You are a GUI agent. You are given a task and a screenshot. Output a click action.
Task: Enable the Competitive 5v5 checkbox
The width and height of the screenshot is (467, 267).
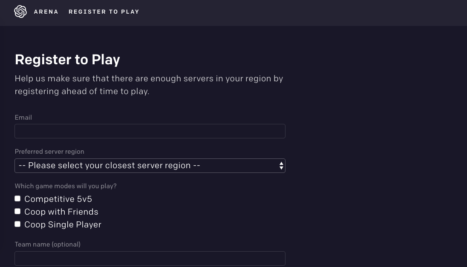click(x=17, y=198)
